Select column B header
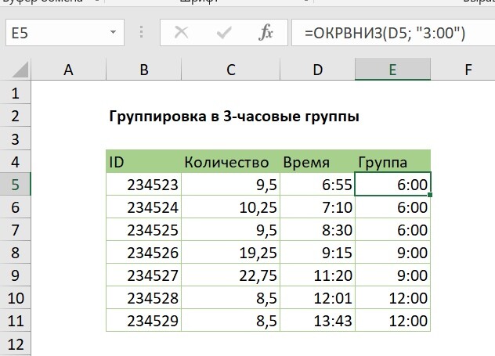495x356 pixels. point(144,70)
